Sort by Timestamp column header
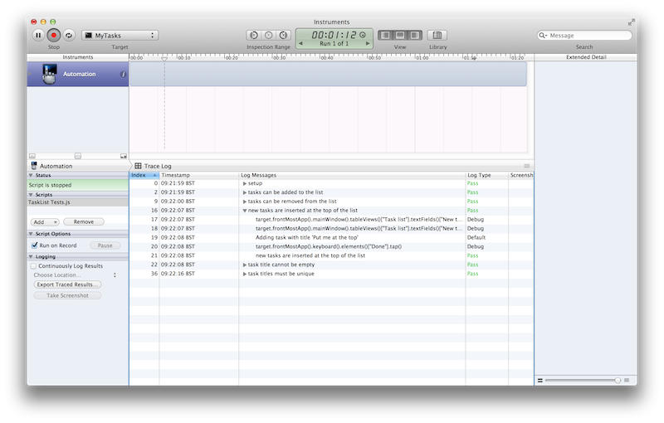This screenshot has height=423, width=664. [199, 175]
